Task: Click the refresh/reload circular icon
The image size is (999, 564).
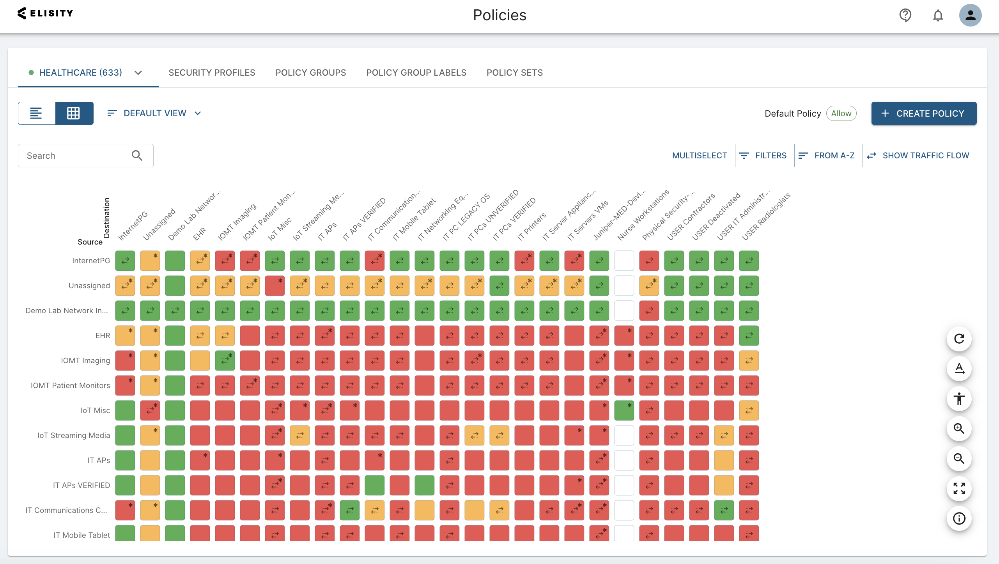Action: click(x=958, y=338)
